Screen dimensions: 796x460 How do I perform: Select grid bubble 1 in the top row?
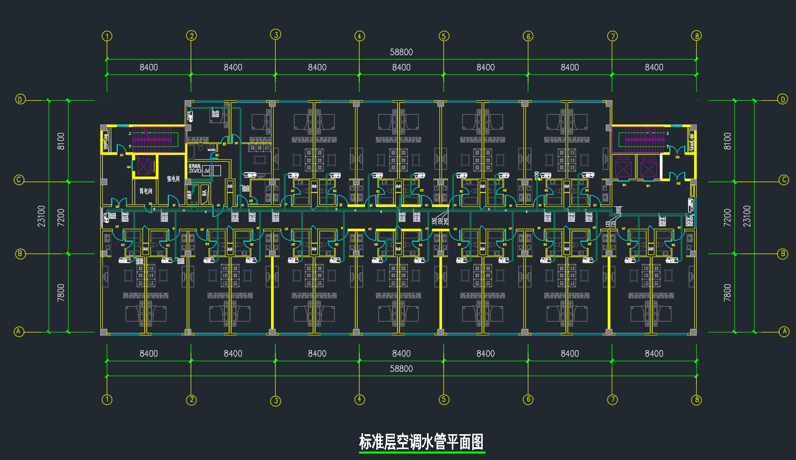tap(107, 36)
